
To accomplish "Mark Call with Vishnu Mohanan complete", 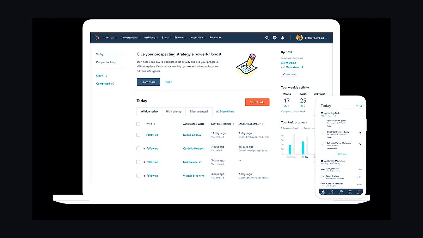I will pyautogui.click(x=323, y=144).
